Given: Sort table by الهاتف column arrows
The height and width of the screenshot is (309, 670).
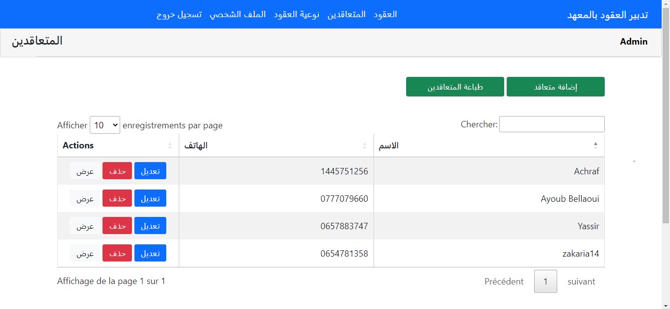Looking at the screenshot, I should (x=364, y=145).
